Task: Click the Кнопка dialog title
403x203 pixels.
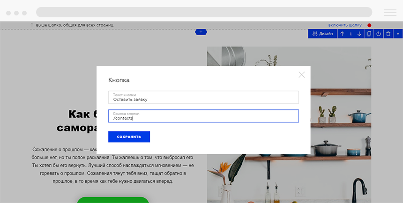Action: 119,80
